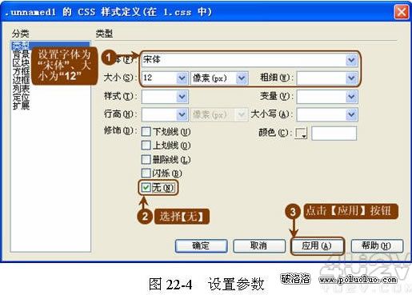
Task: Select 区块 category
Action: click(21, 62)
